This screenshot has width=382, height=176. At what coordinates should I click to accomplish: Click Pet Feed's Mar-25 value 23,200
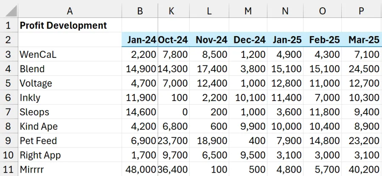pos(362,140)
